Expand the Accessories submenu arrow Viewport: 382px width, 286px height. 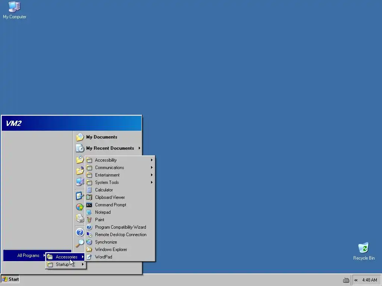[82, 257]
